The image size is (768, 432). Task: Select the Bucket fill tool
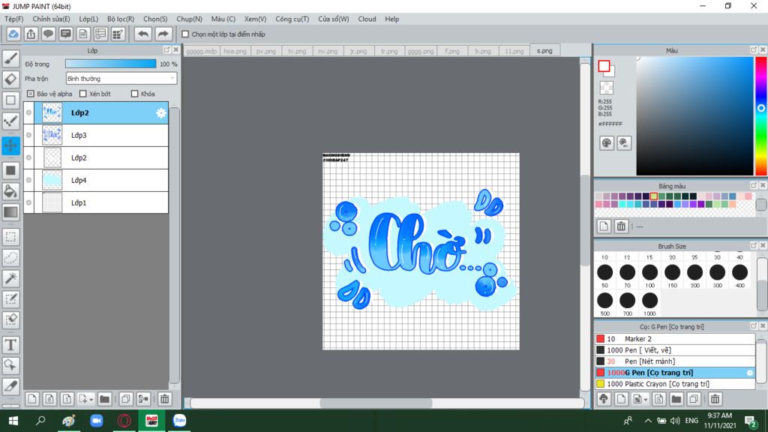10,191
